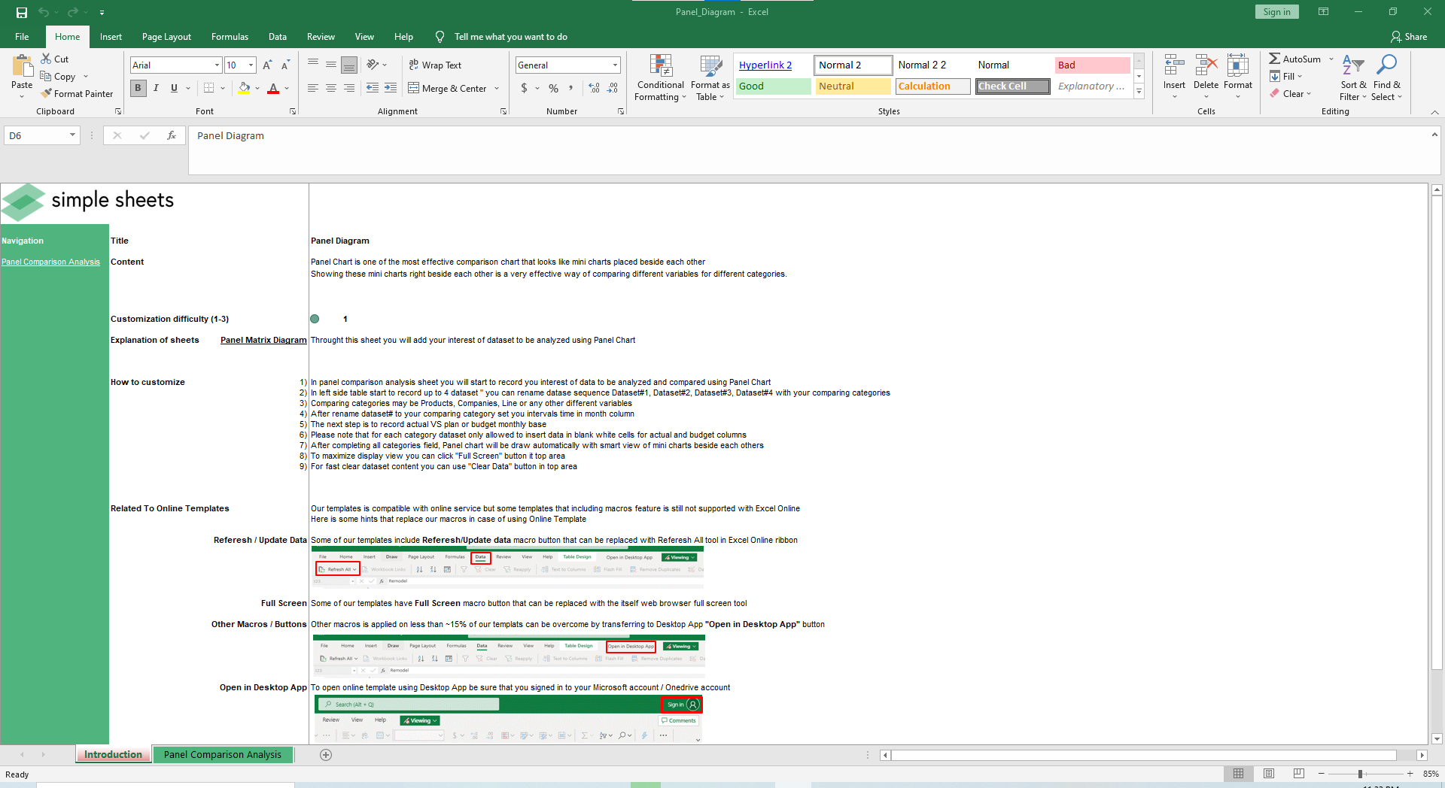Activate the Format Painter brush
Viewport: 1445px width, 788px height.
pyautogui.click(x=77, y=94)
